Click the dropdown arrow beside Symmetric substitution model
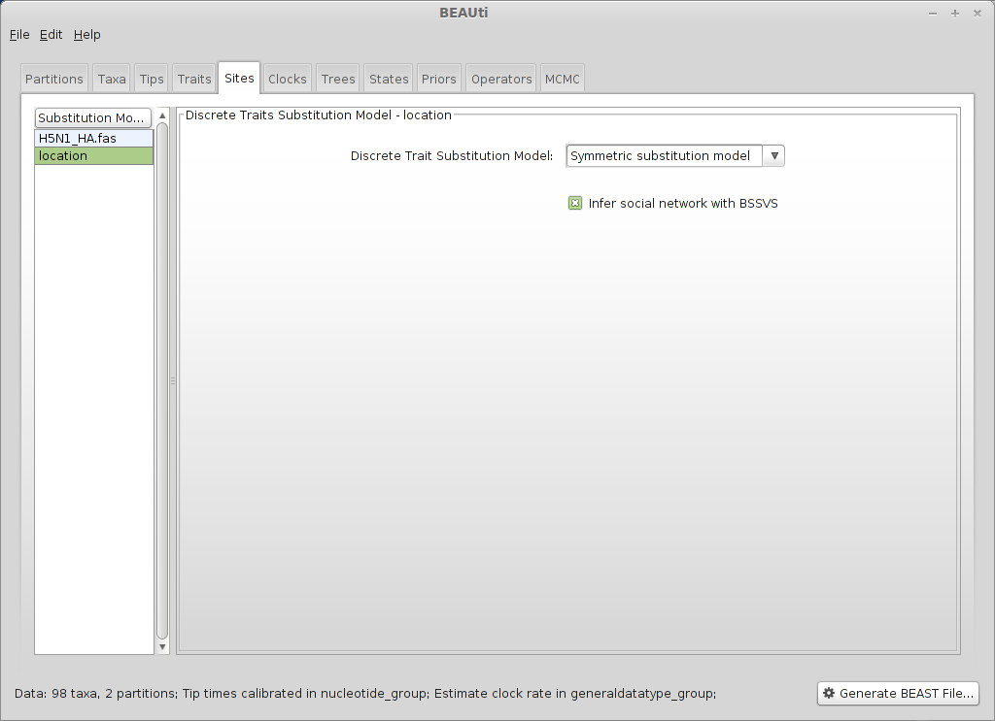This screenshot has width=995, height=721. 774,156
